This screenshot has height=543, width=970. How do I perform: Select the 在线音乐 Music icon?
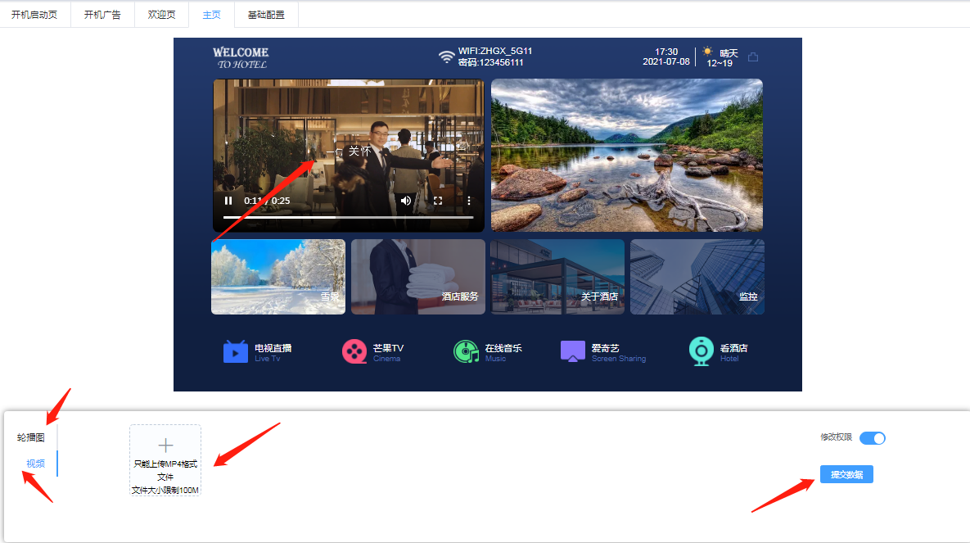pos(466,351)
